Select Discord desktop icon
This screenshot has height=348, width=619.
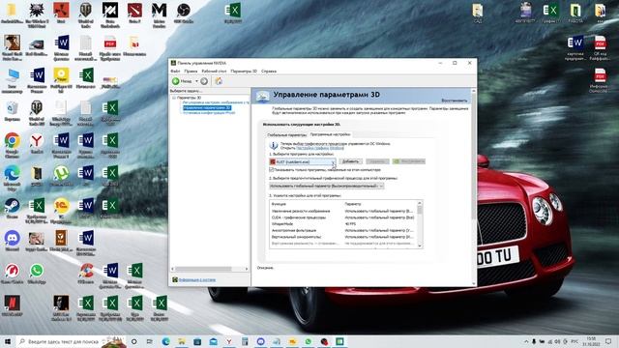pyautogui.click(x=13, y=241)
